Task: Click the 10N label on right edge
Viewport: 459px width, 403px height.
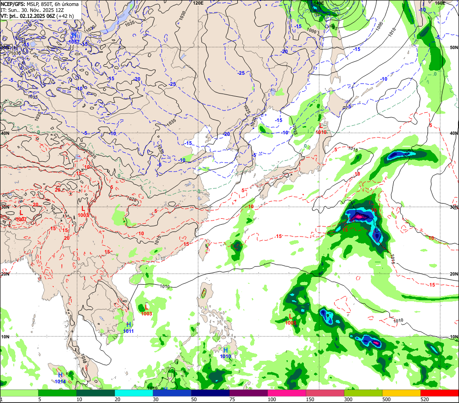Action: 454,337
